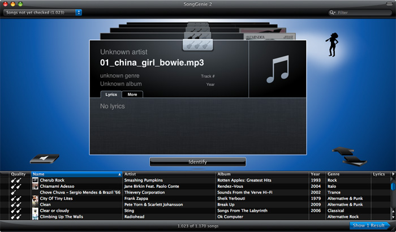
Task: Select the Clean song row
Action: 195,204
